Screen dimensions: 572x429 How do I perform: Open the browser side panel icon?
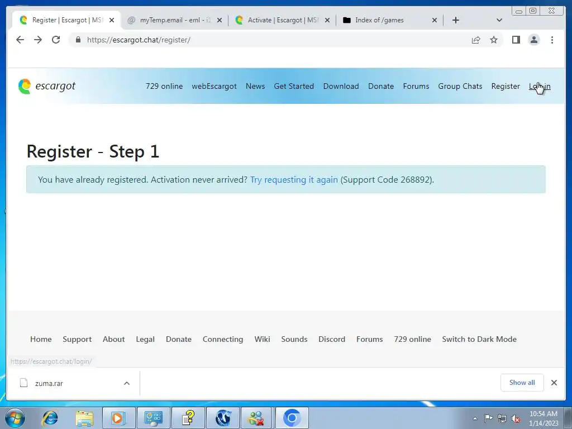pos(516,40)
